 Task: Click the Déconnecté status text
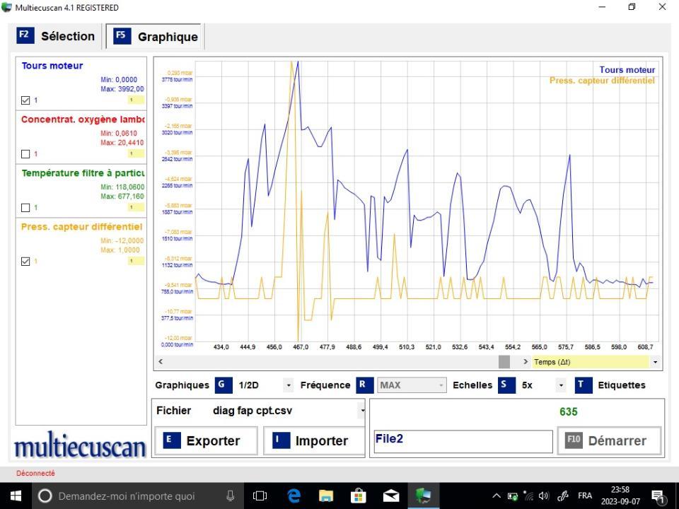point(35,474)
